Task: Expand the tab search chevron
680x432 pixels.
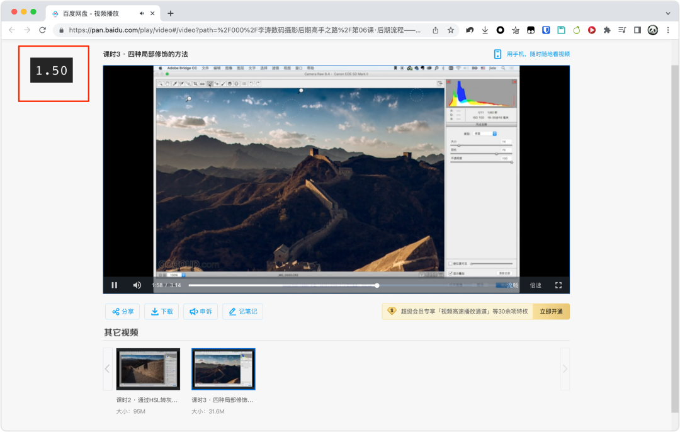Action: pos(668,13)
